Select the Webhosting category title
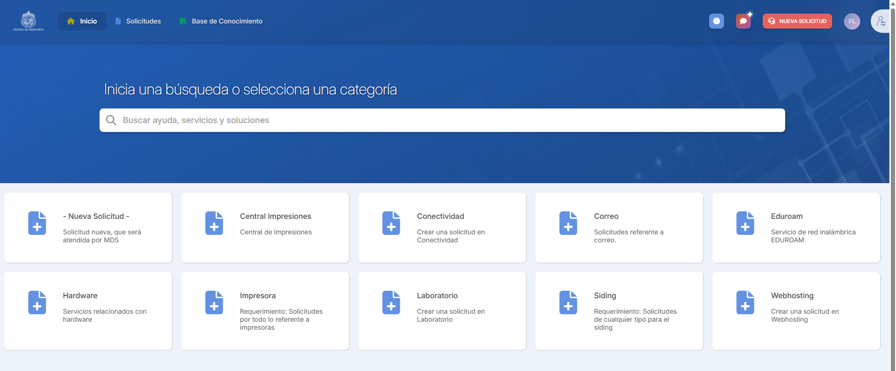 click(792, 295)
